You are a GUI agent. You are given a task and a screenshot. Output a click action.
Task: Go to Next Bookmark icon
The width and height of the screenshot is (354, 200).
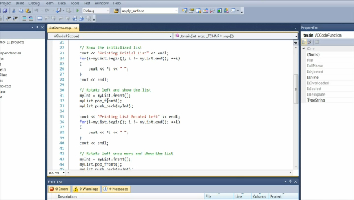53,18
